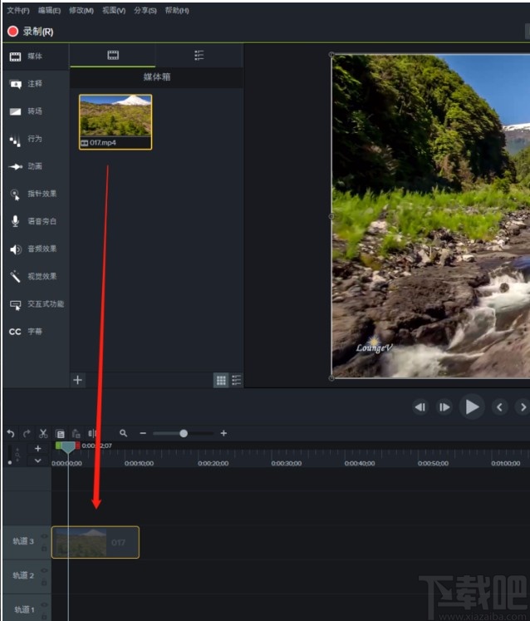This screenshot has width=530, height=621.
Task: Click the plus timeline zoom in button
Action: pos(223,433)
